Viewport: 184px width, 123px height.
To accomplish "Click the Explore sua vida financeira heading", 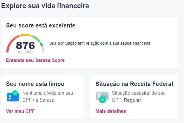I will coord(45,6).
